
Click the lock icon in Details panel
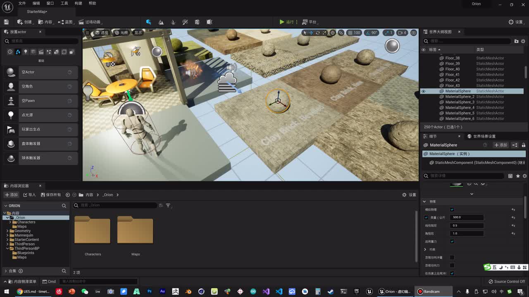(x=523, y=145)
